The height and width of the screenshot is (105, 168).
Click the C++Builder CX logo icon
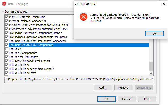click(4, 4)
